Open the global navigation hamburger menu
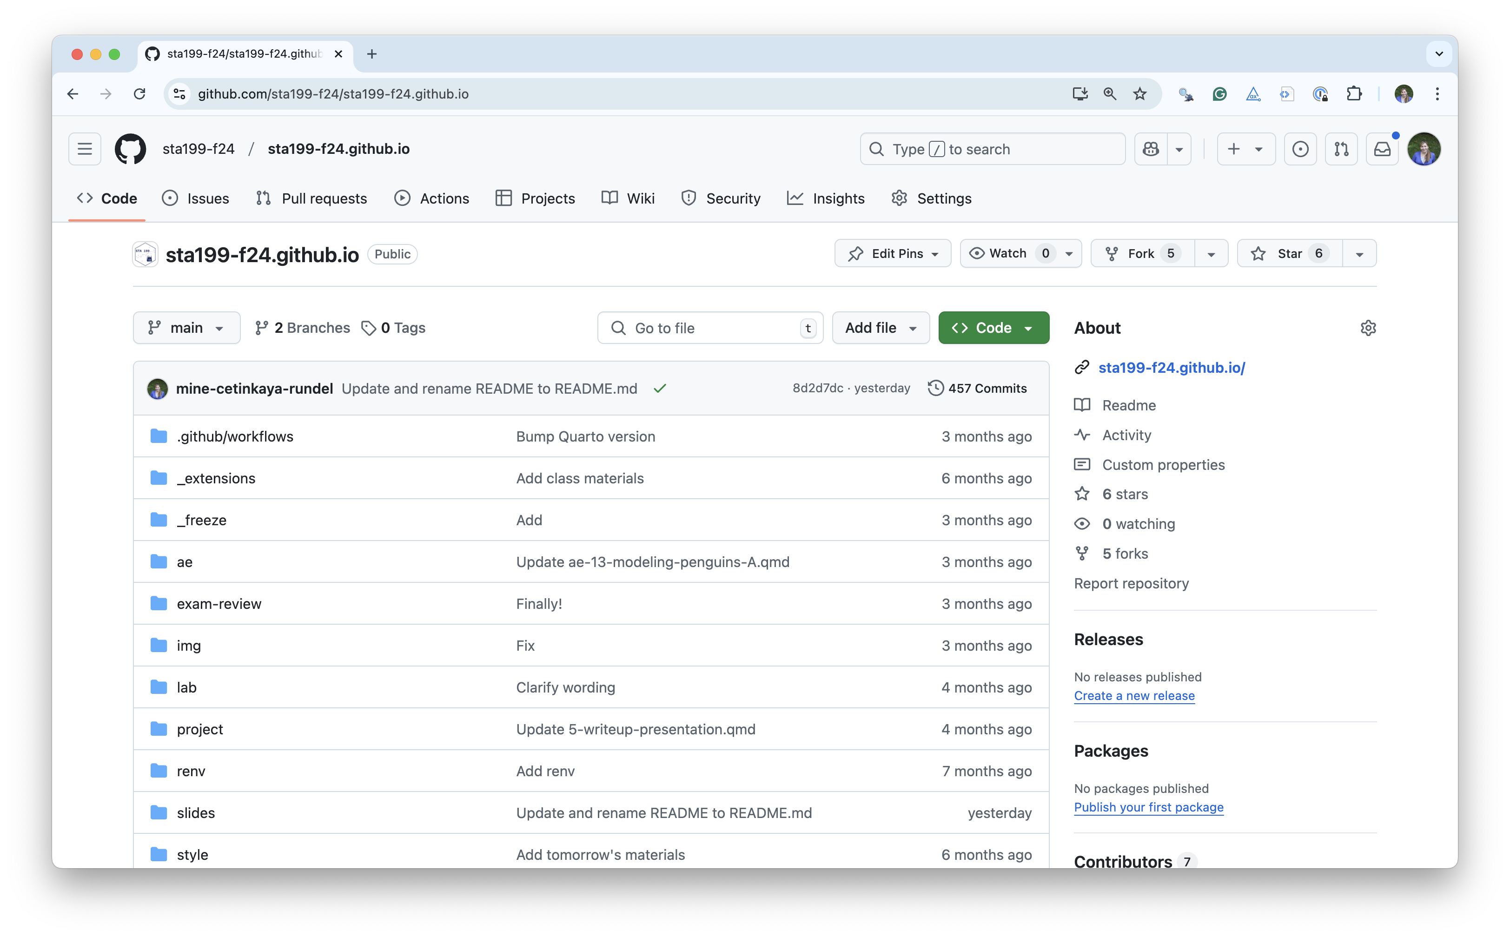 [x=84, y=149]
